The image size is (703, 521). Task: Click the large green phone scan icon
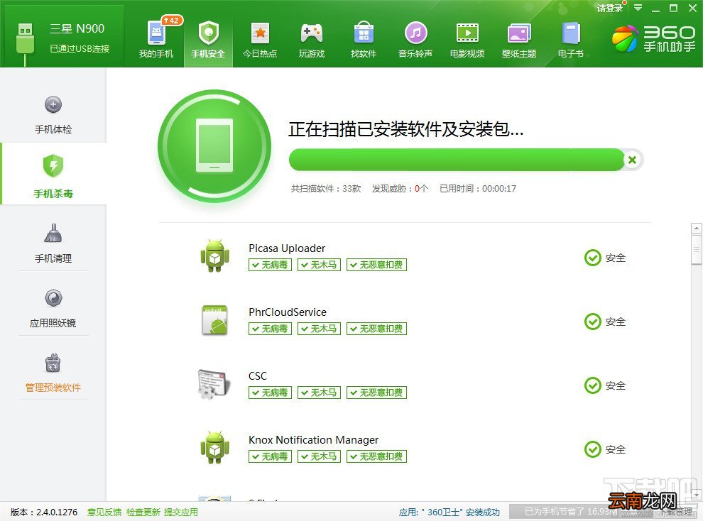tap(214, 146)
